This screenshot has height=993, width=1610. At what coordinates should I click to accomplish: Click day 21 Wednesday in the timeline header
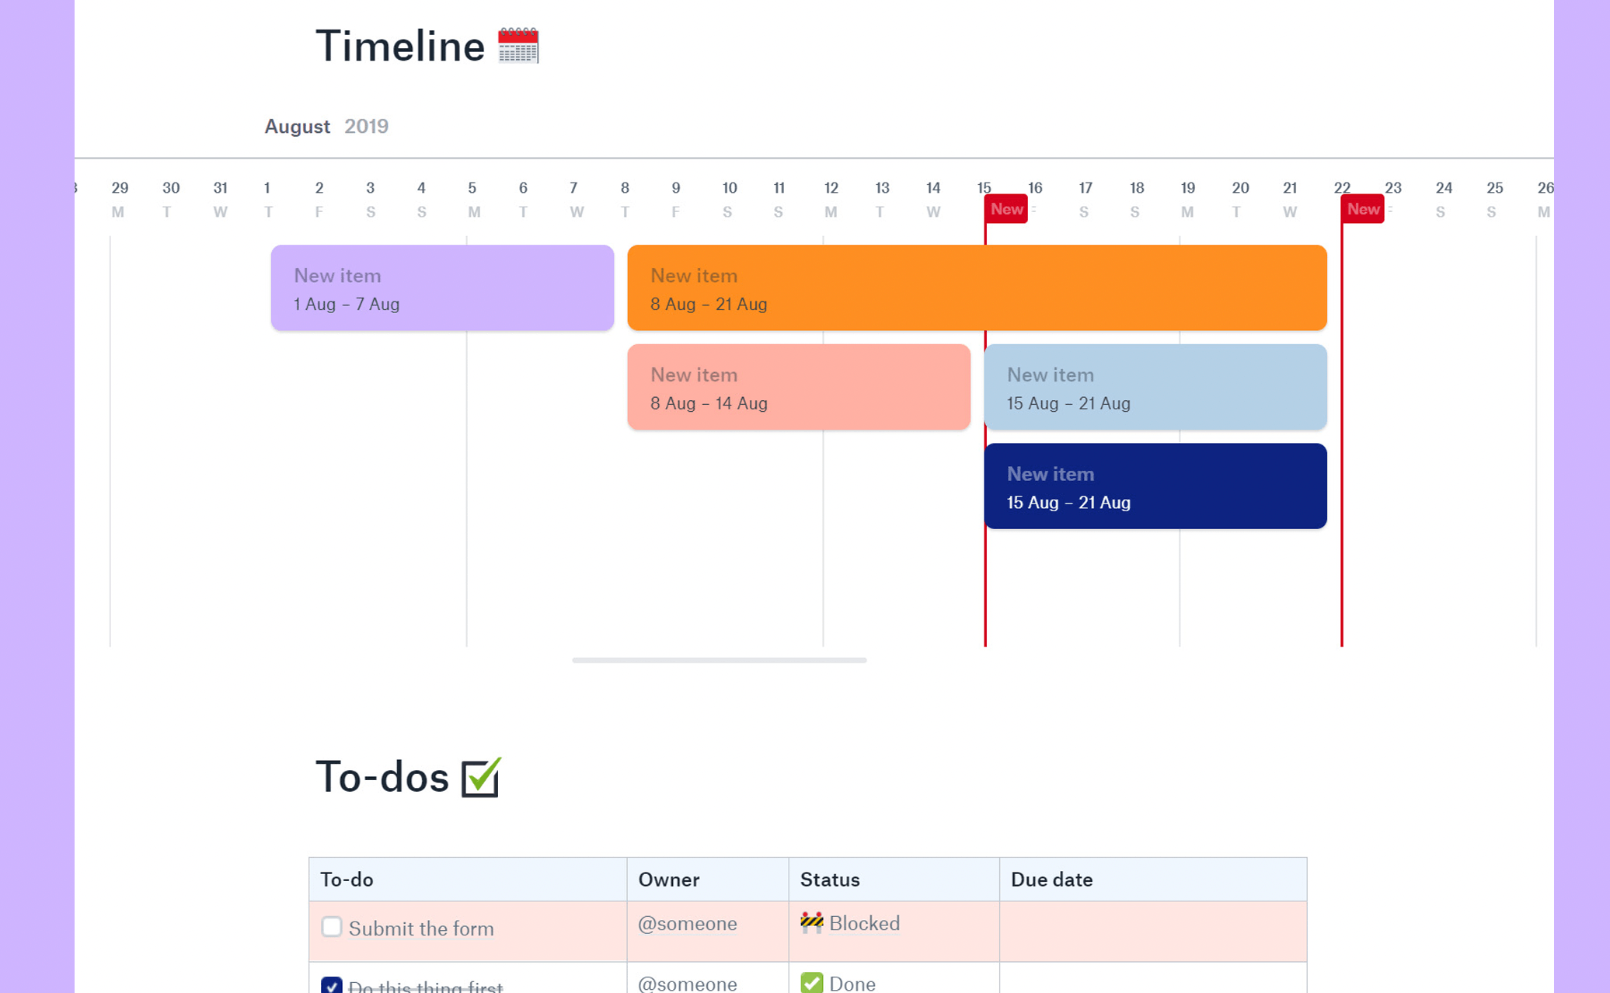[1290, 199]
